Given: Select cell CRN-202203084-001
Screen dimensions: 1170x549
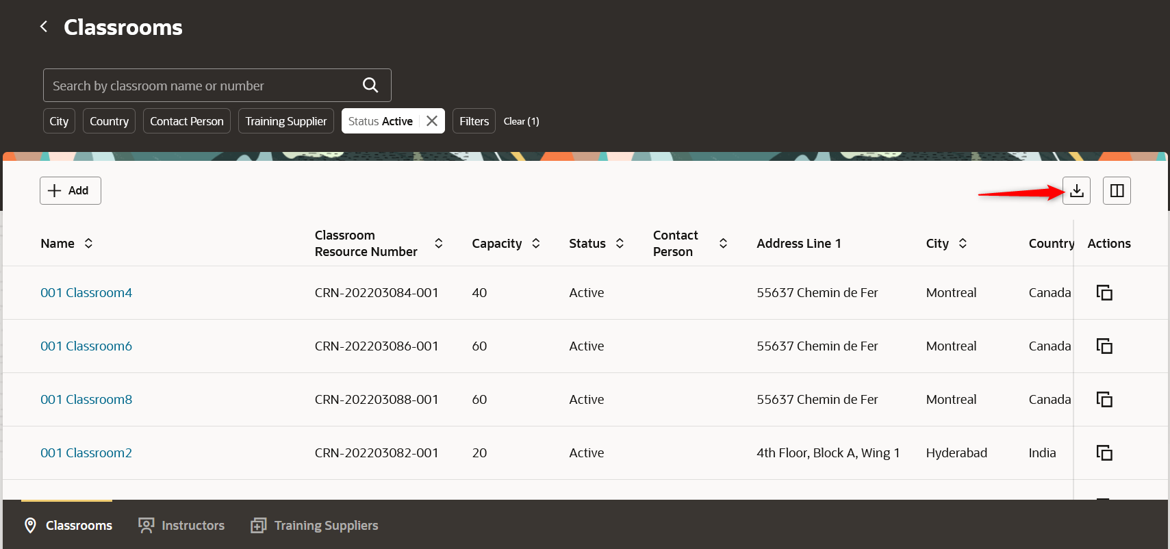Looking at the screenshot, I should 377,292.
